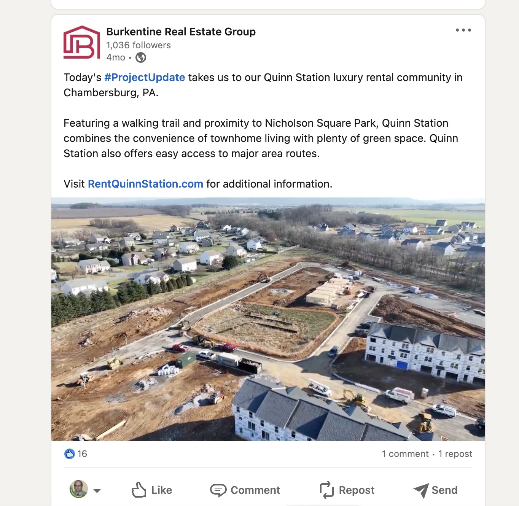Play the Quinn Station aerial video
This screenshot has height=506, width=519.
tap(268, 319)
